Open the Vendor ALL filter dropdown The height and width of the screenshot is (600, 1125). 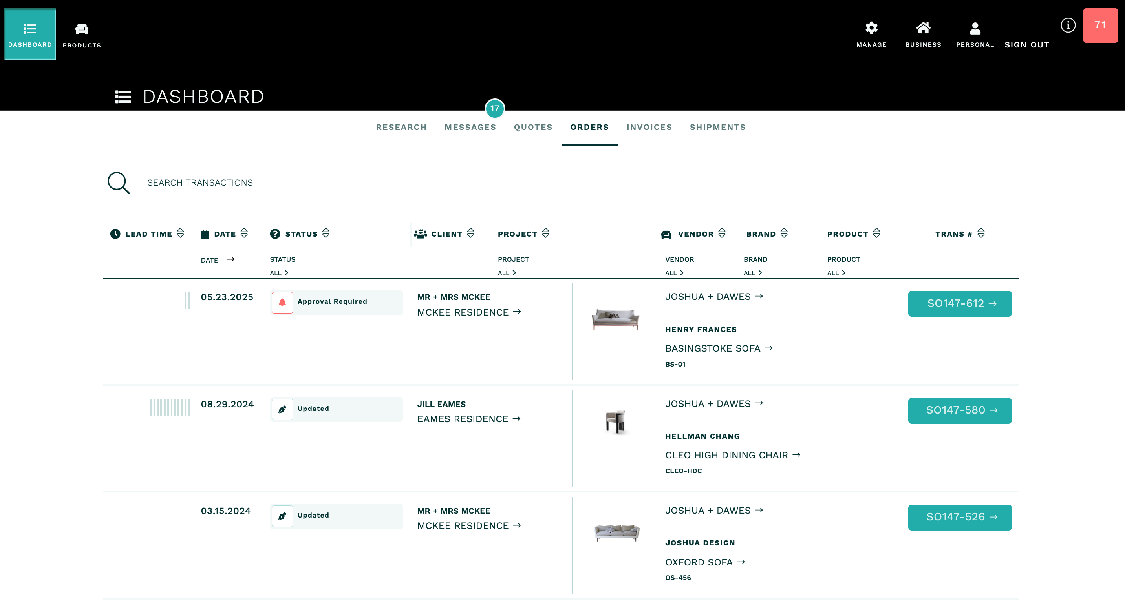(674, 272)
